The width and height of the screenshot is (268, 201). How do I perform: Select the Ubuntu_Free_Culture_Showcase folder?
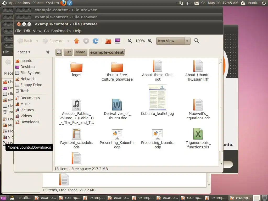[x=117, y=72]
